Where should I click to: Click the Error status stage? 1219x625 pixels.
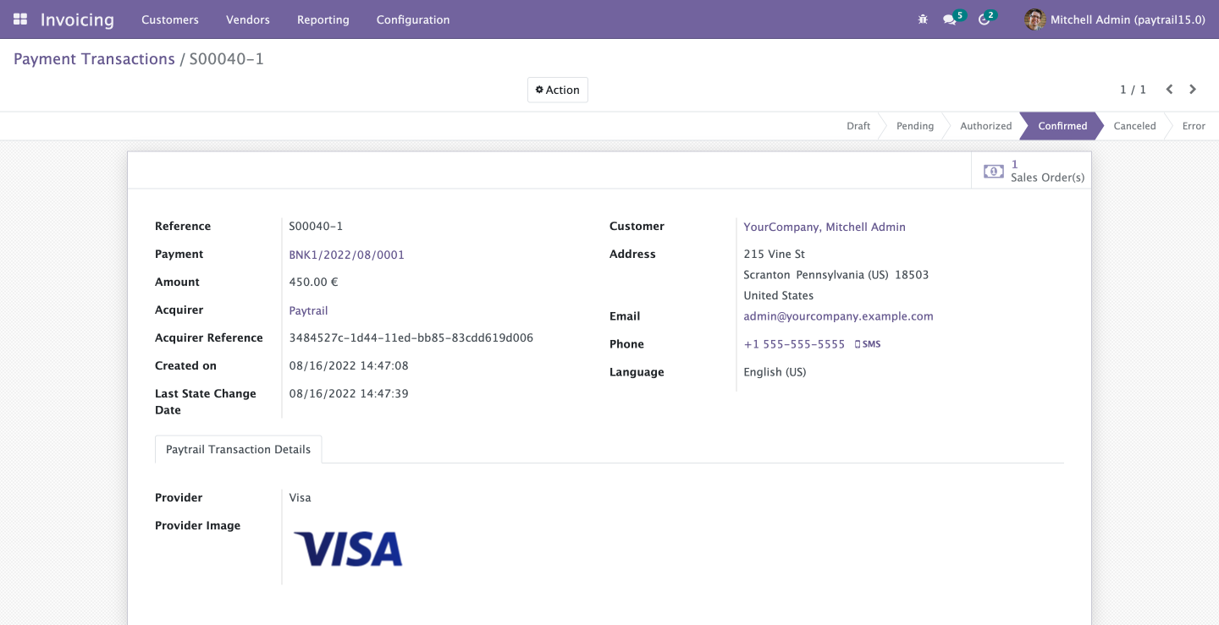coord(1194,126)
